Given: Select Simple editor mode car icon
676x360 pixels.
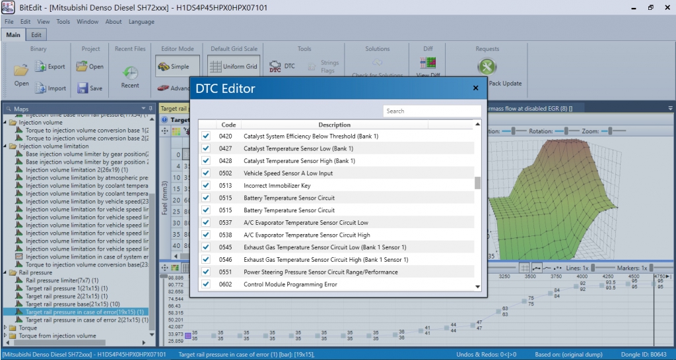Looking at the screenshot, I should [x=164, y=67].
